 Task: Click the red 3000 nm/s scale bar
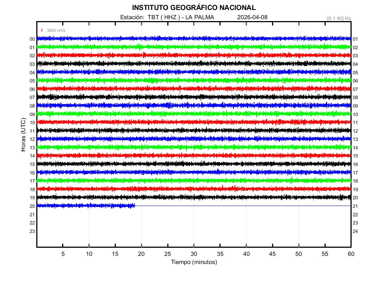point(42,30)
